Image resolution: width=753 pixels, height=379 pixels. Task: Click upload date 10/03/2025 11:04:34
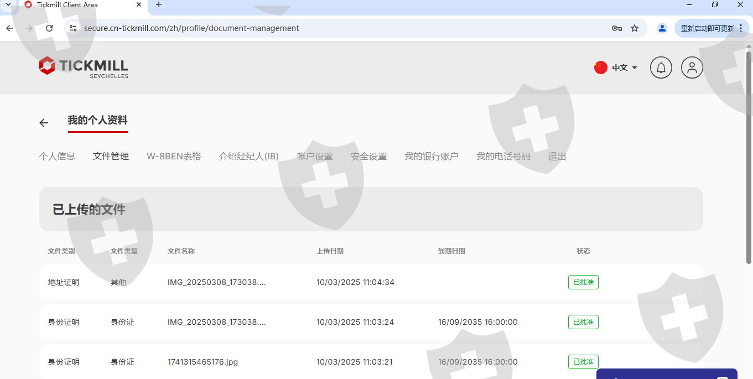point(355,282)
